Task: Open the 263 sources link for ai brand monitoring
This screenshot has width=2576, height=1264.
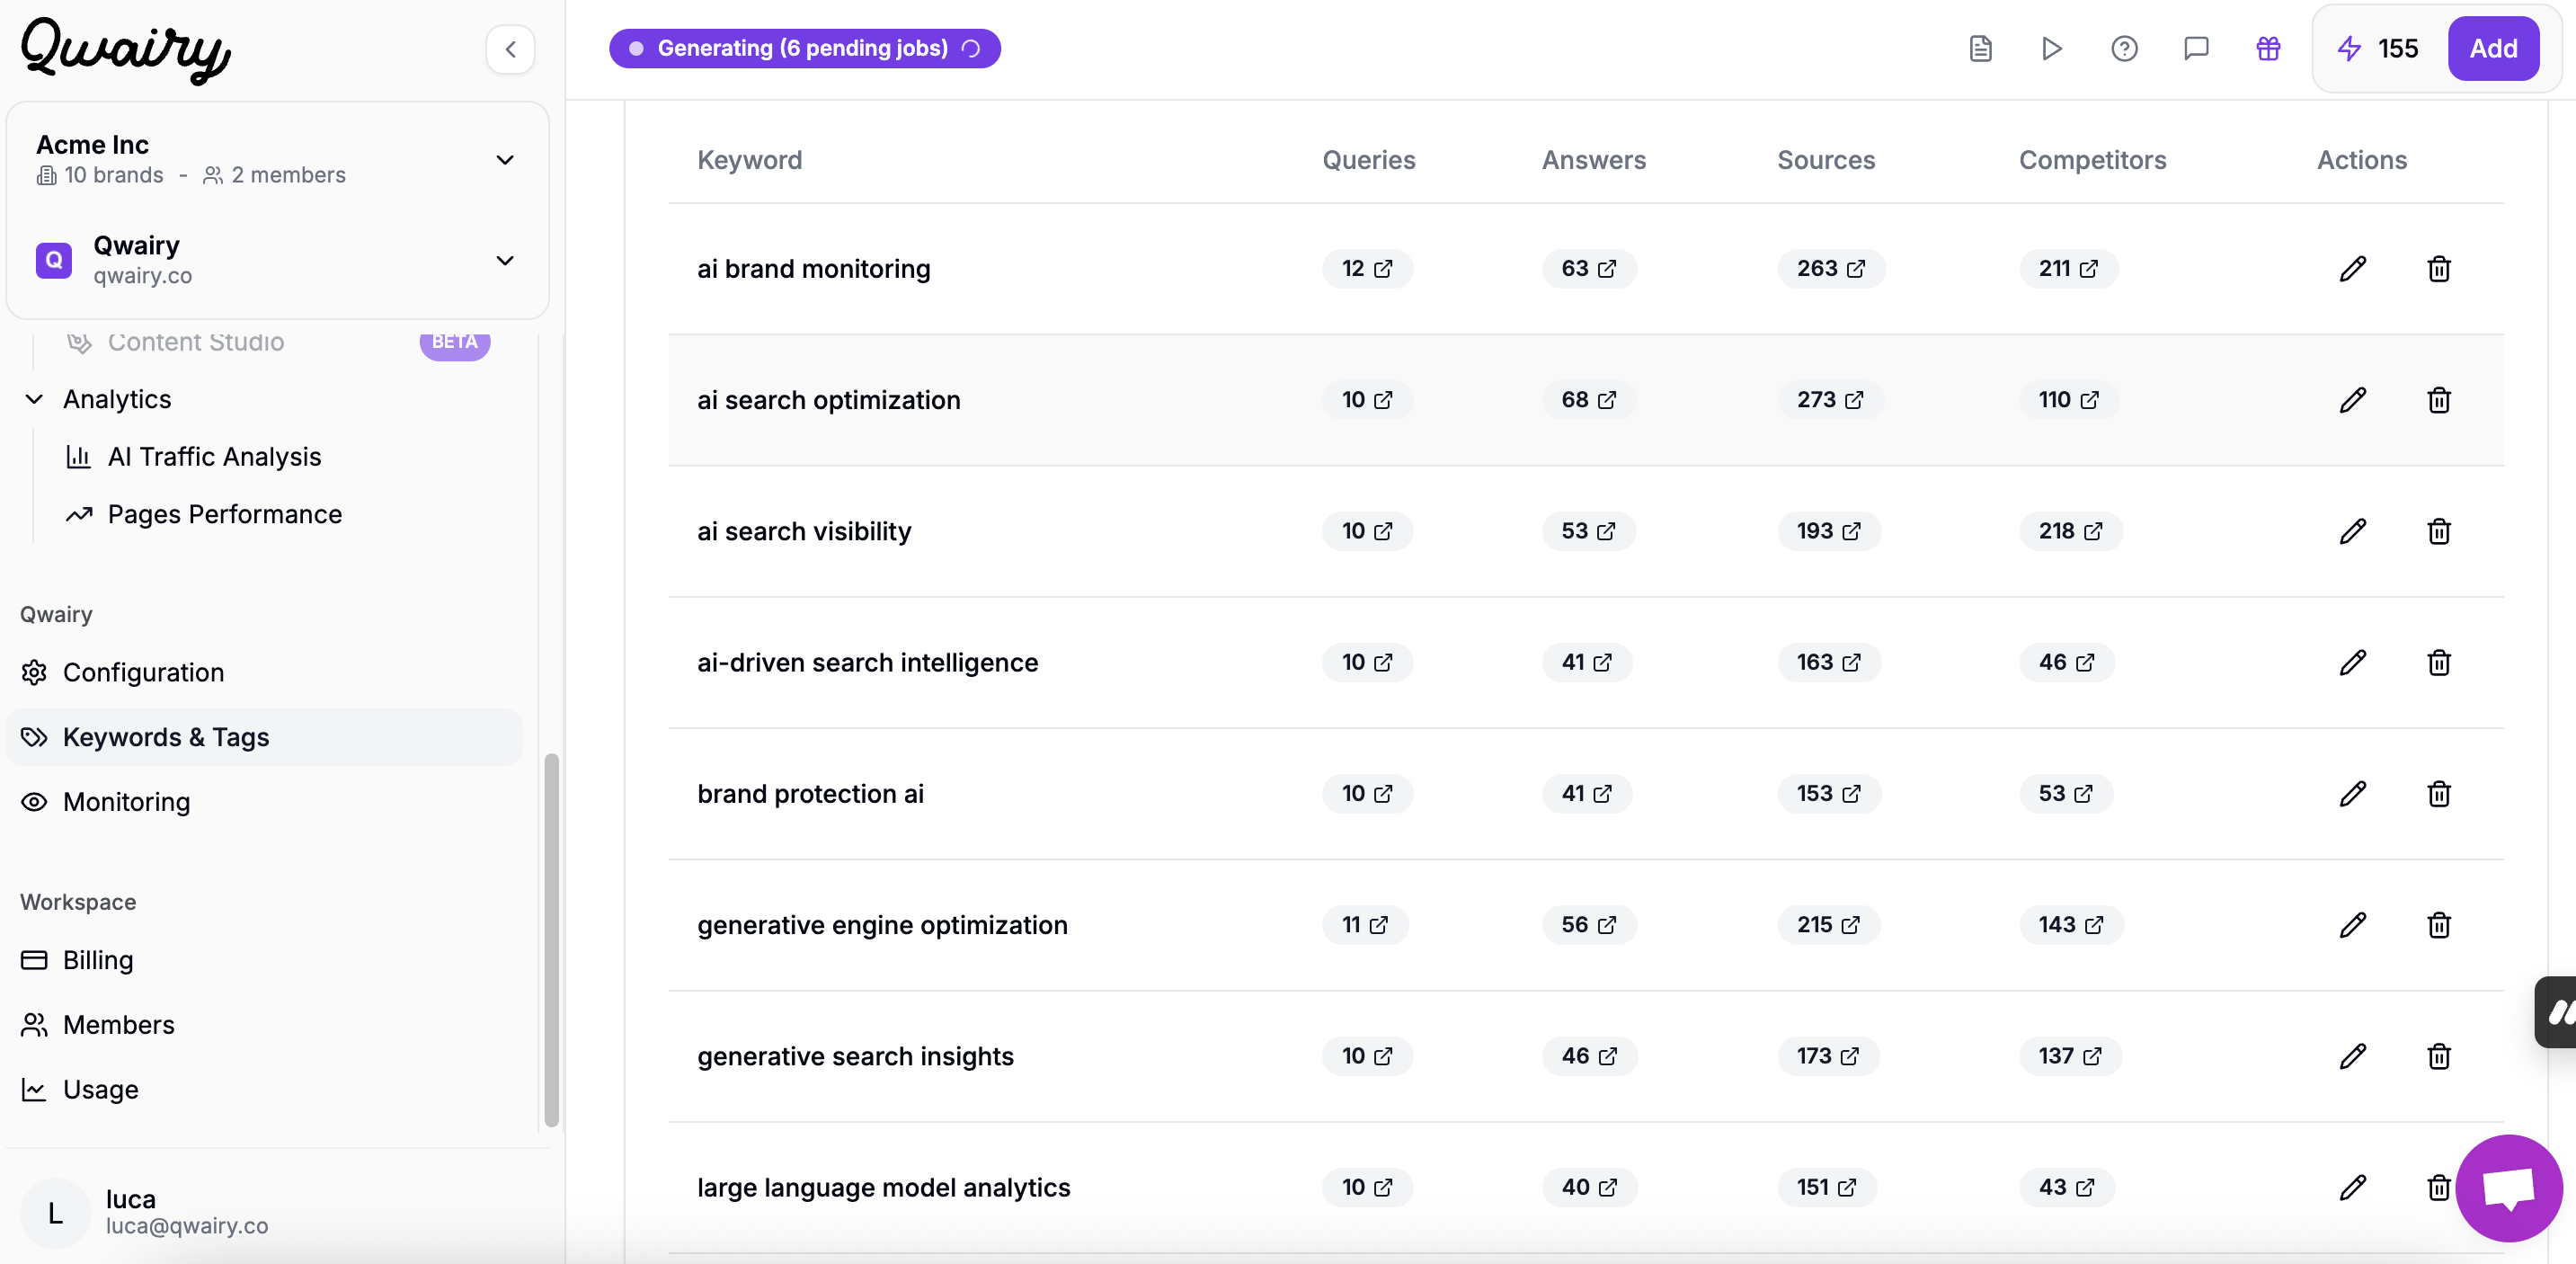Action: [x=1830, y=268]
